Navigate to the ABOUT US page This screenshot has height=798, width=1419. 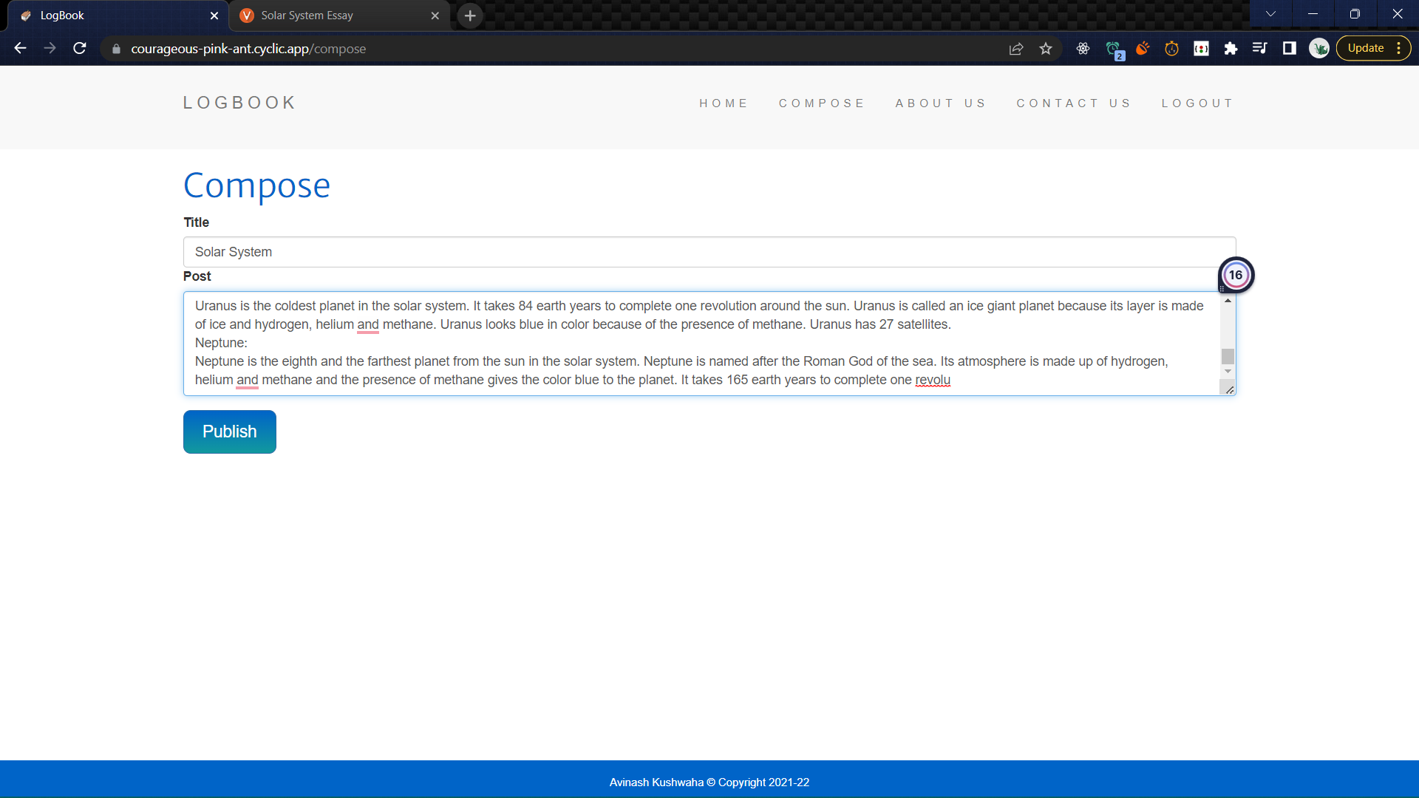coord(941,103)
